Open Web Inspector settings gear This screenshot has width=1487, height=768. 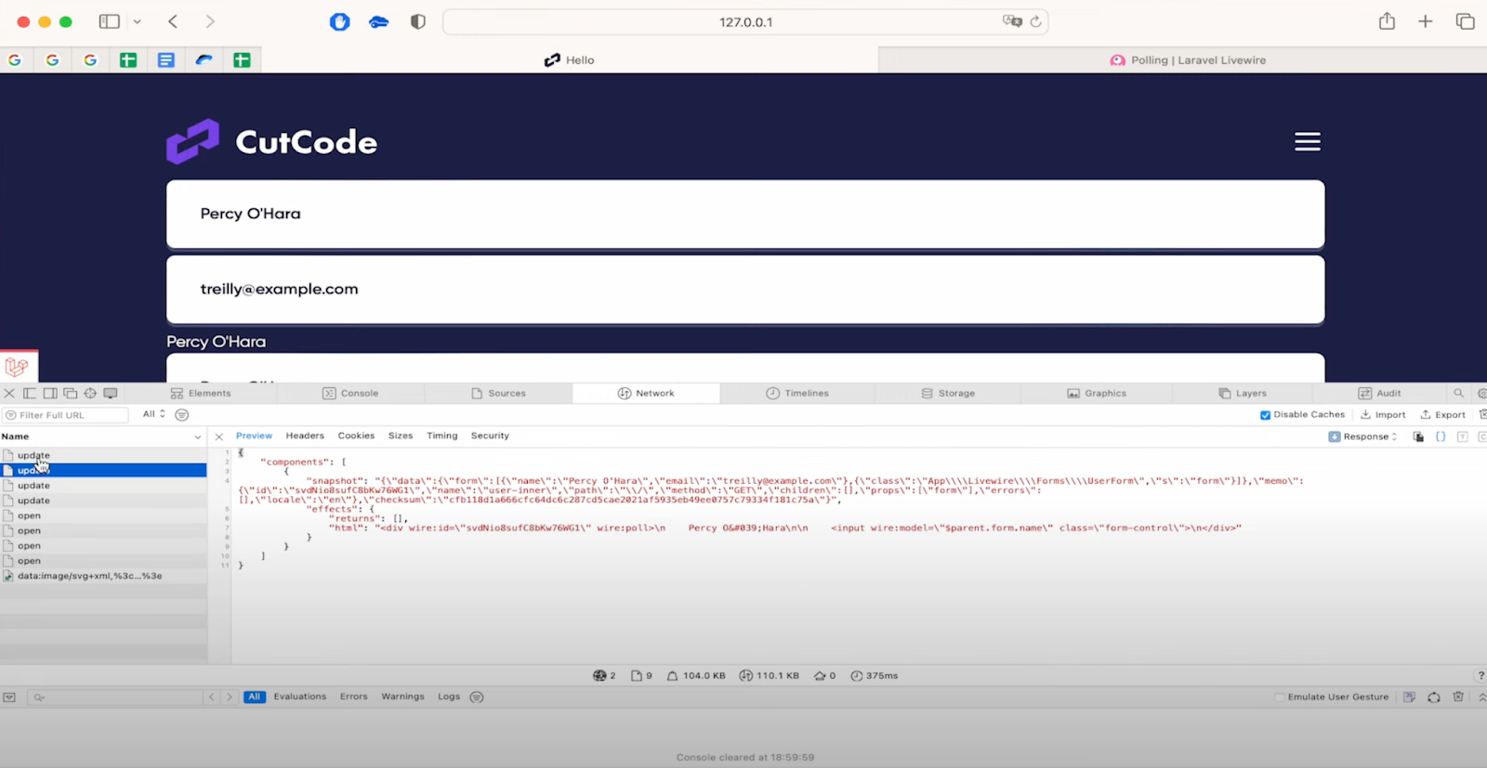click(1482, 394)
